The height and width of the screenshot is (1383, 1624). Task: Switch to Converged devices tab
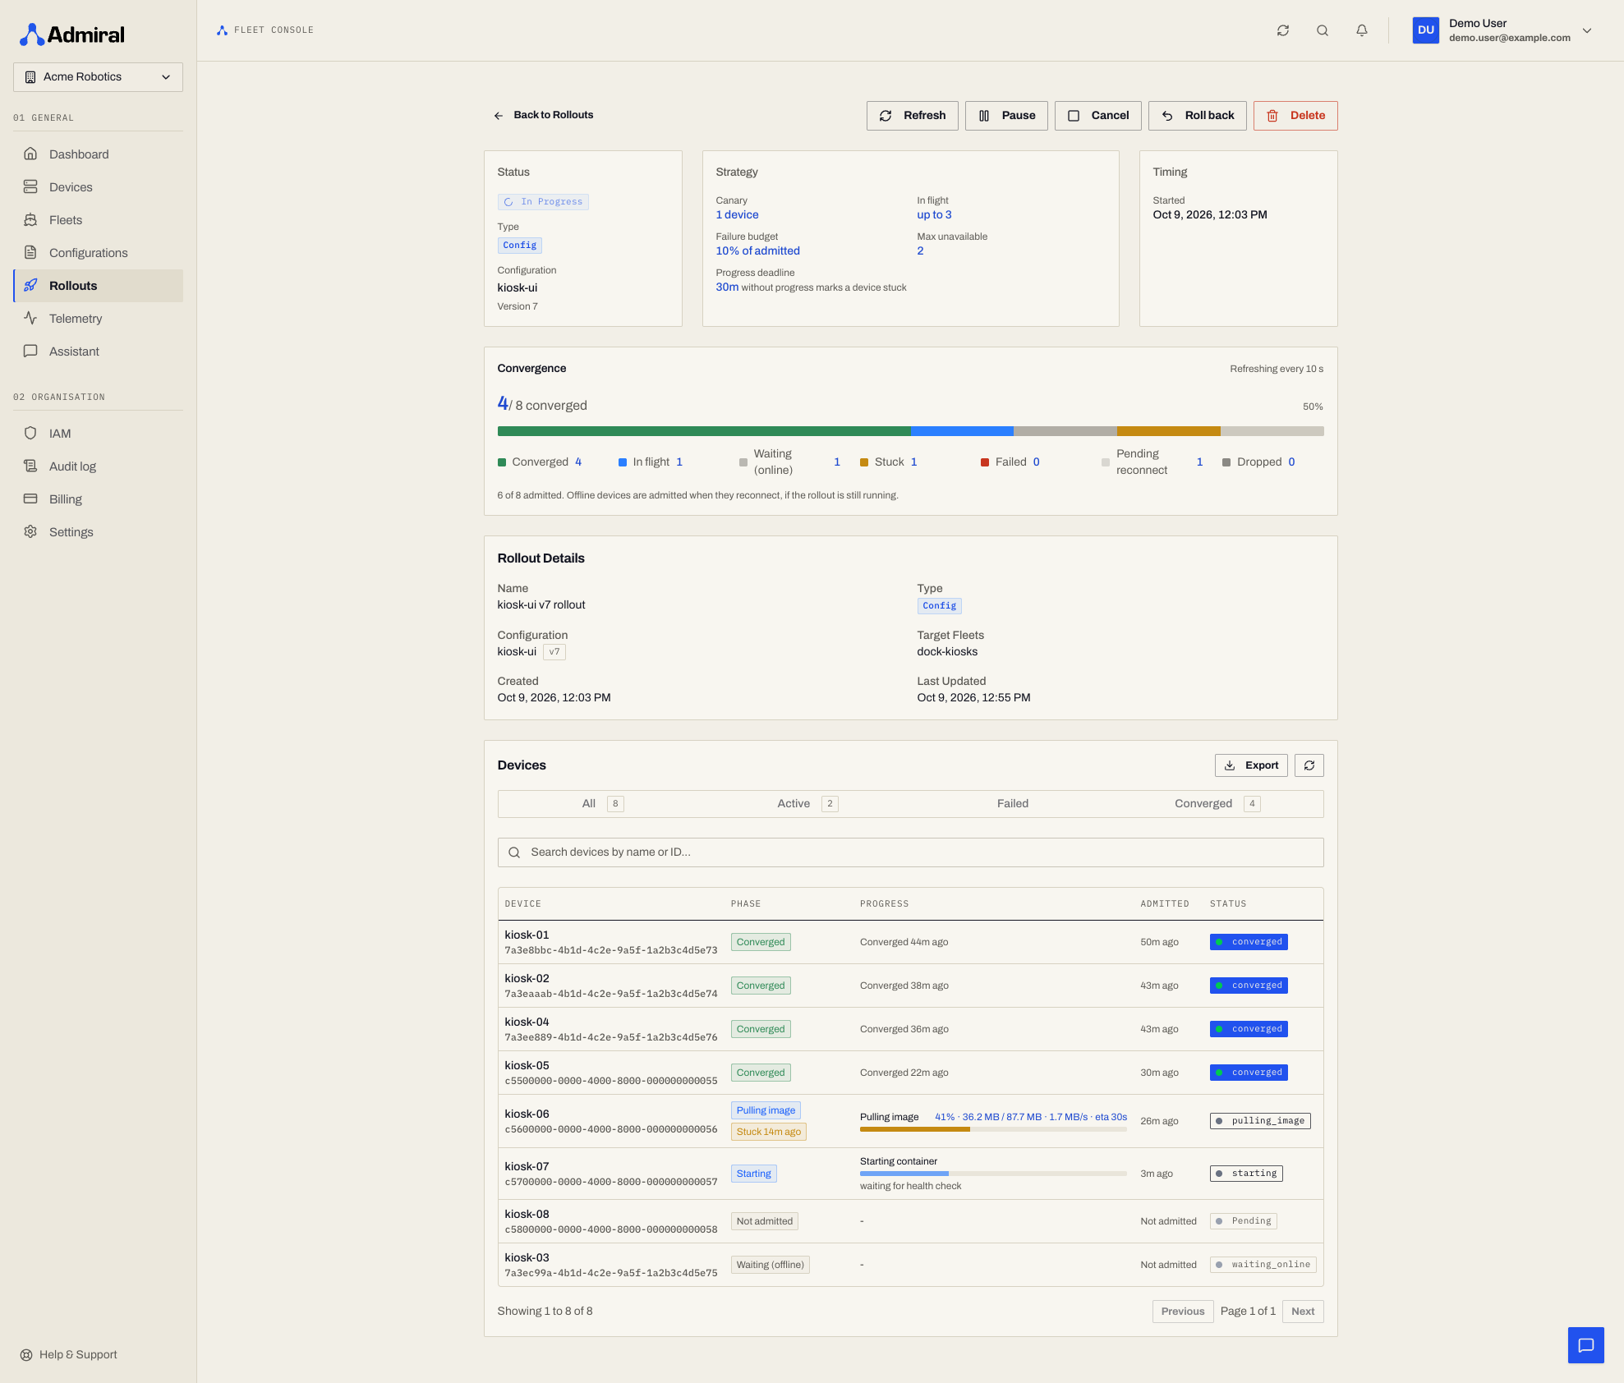1219,804
